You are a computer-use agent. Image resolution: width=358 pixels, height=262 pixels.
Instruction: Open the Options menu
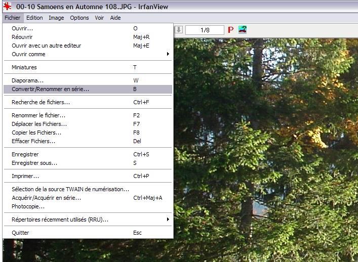pyautogui.click(x=79, y=18)
